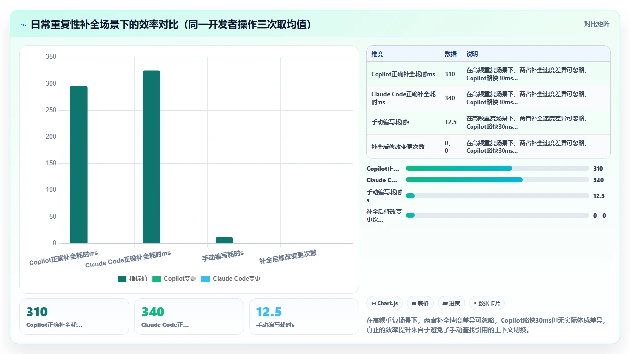Click the 数据 table column header
The width and height of the screenshot is (630, 354).
pyautogui.click(x=450, y=54)
